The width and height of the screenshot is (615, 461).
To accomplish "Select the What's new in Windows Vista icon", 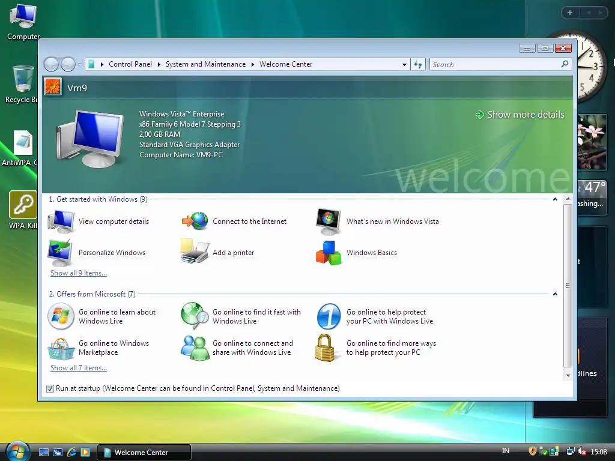I will pyautogui.click(x=329, y=221).
